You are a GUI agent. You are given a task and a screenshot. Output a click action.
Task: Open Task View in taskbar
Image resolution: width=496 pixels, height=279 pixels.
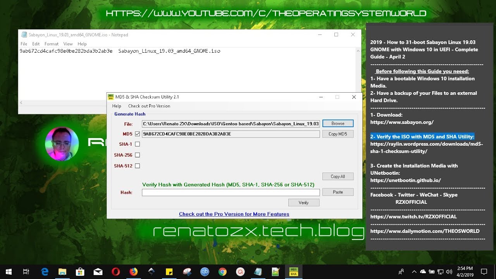(26, 272)
